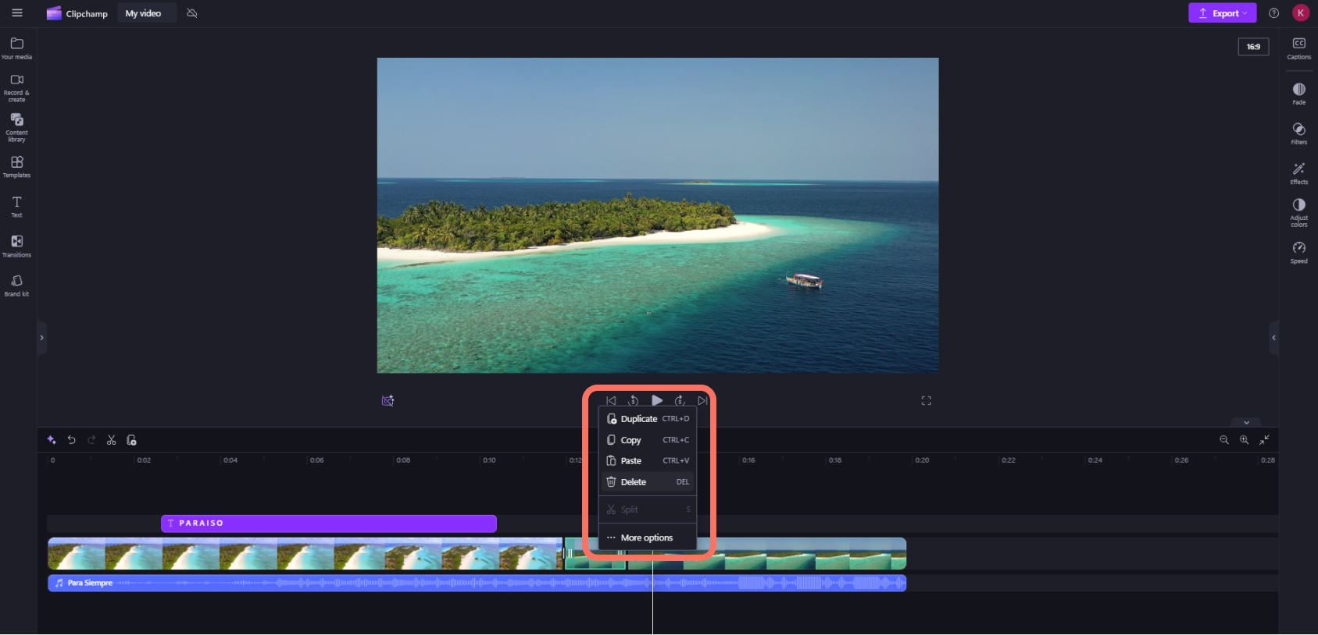
Task: Rewind five seconds
Action: coord(634,401)
